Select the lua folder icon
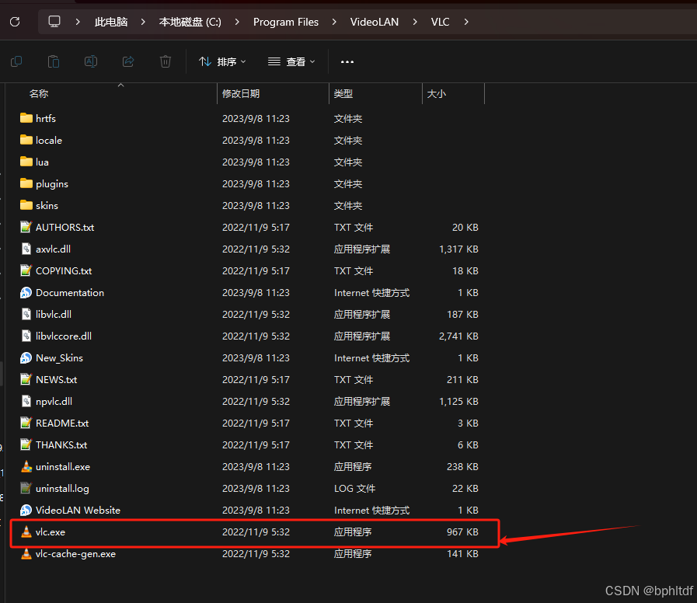The image size is (697, 603). 26,162
